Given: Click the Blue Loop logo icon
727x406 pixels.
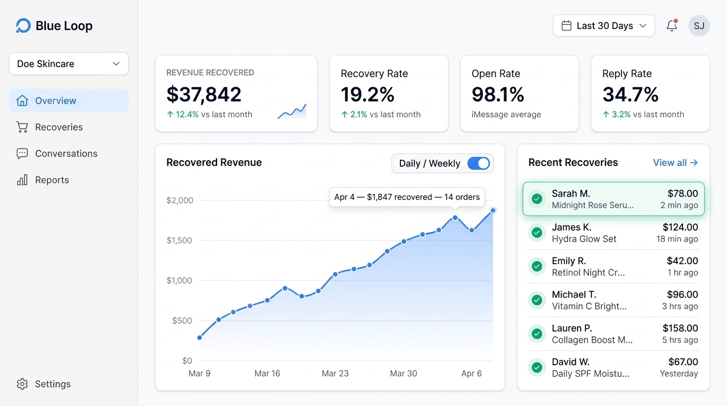Looking at the screenshot, I should coord(22,25).
